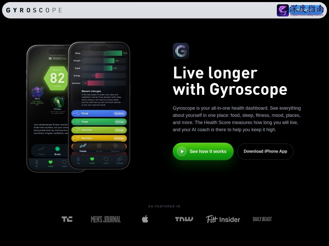The image size is (329, 246).
Task: Tap the Mind brain orb on back phone
Action: [x=37, y=92]
